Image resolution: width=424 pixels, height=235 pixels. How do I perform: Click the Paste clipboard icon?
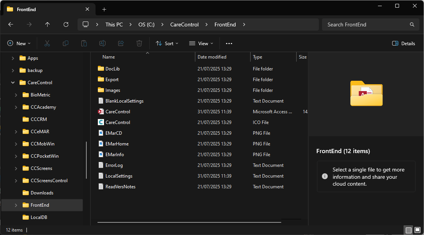click(84, 43)
